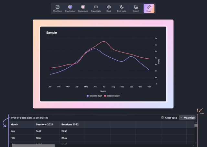Click the table's vertical scrollbar thumb
Viewport: 207px width, 147px height.
(196, 125)
